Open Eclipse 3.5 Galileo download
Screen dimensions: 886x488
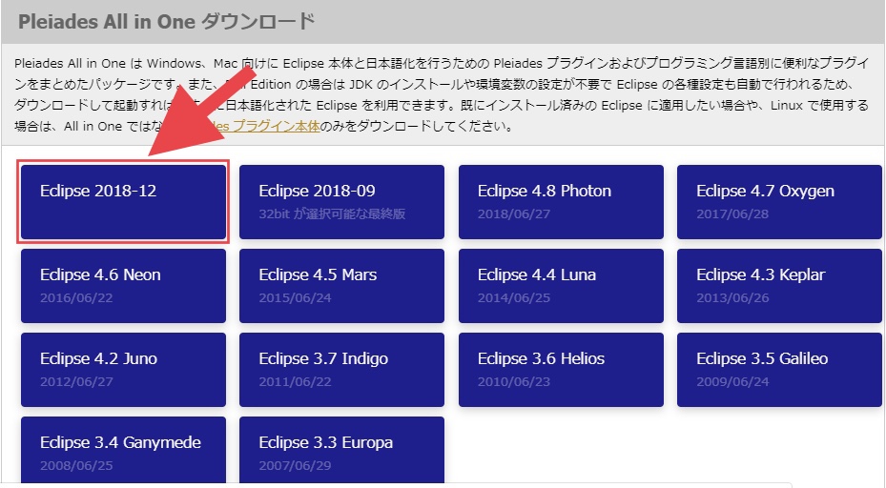(780, 370)
